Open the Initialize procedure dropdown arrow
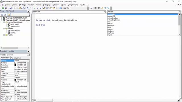This screenshot has height=102, width=182. pyautogui.click(x=179, y=12)
